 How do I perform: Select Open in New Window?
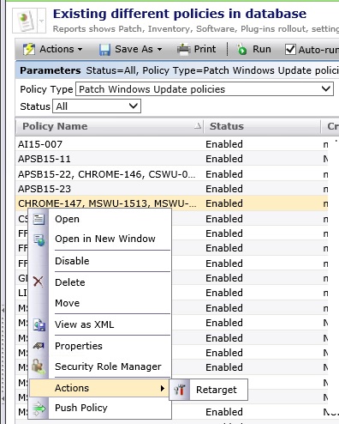(x=105, y=239)
